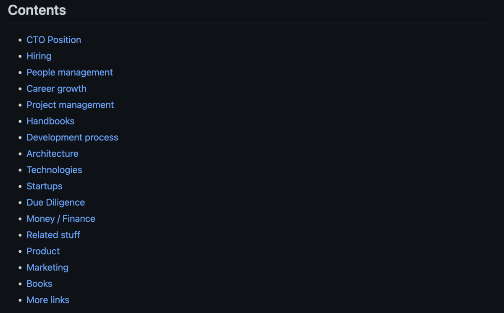Open the Marketing link

click(47, 267)
